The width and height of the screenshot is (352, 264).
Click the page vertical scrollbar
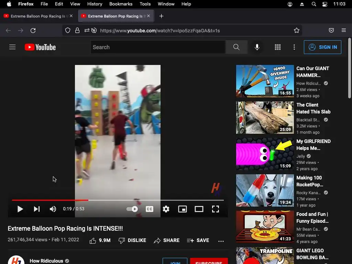click(349, 68)
